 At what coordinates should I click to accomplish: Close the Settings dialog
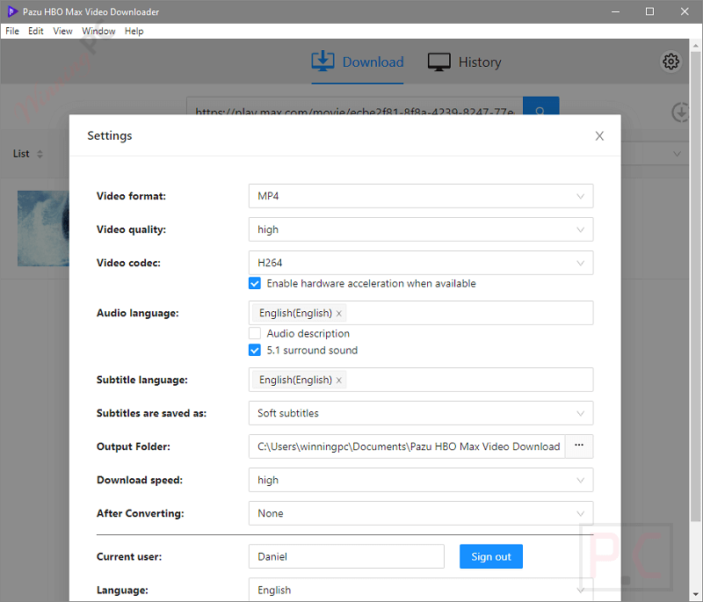pos(599,136)
